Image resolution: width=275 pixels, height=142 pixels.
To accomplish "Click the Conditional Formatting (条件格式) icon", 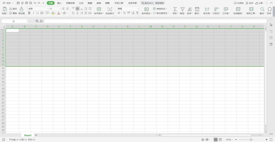I will 146,9.
